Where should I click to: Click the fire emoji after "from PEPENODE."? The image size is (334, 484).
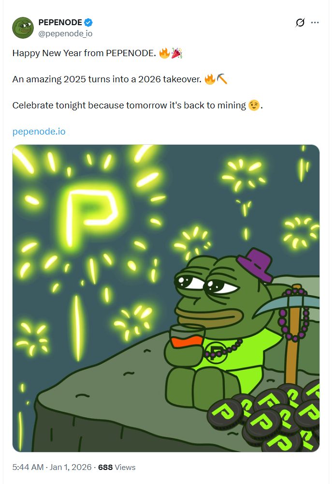[164, 53]
